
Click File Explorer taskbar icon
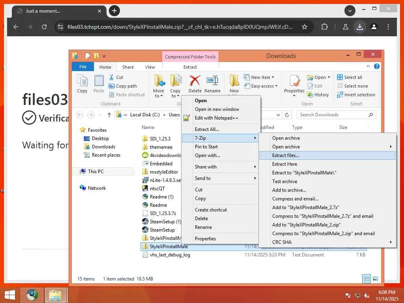[x=55, y=295]
